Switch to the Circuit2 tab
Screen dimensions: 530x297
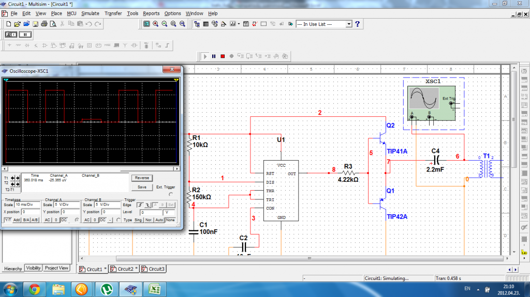point(125,269)
